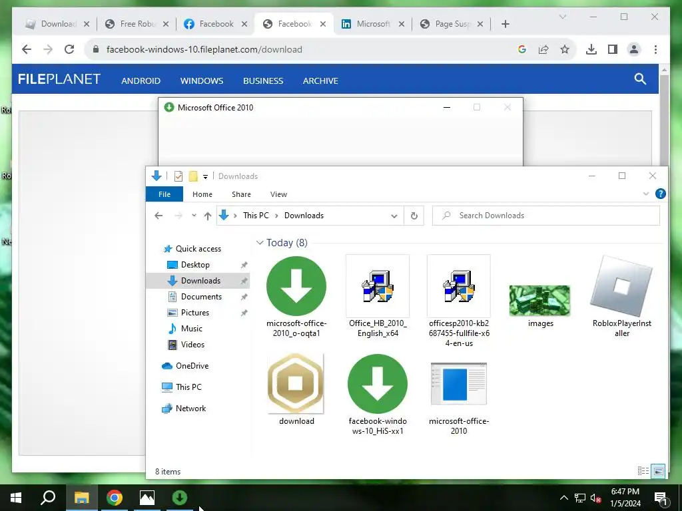The image size is (682, 511).
Task: Select Desktop in navigation pane
Action: click(195, 265)
